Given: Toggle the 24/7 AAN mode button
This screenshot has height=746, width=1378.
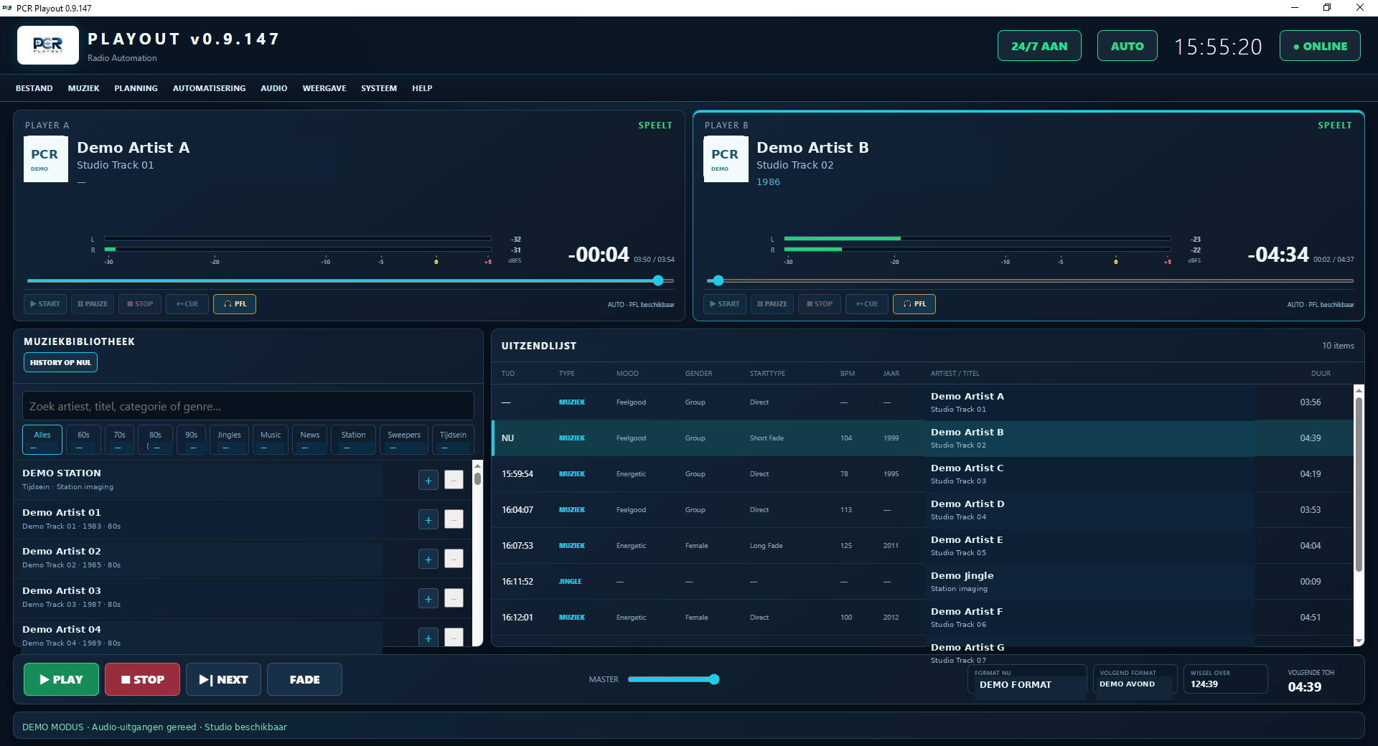Looking at the screenshot, I should [x=1039, y=46].
